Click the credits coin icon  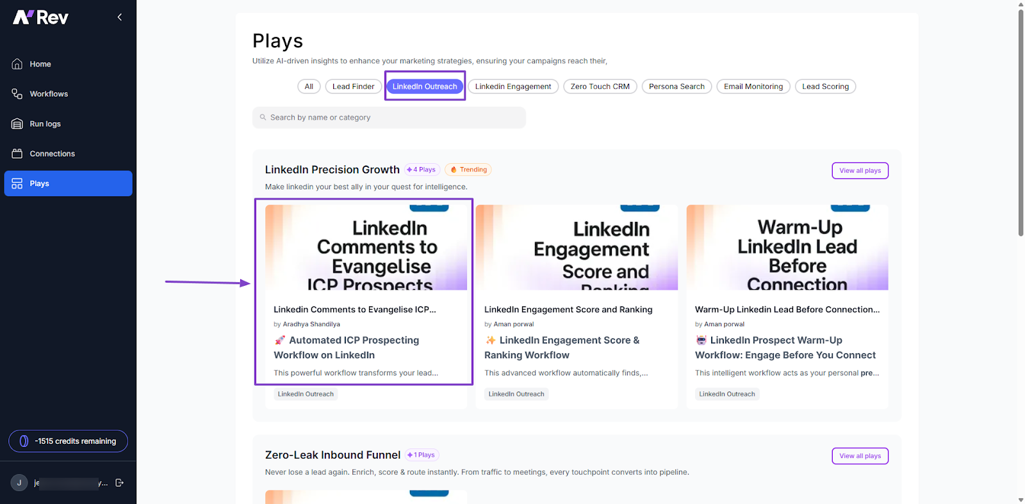24,441
